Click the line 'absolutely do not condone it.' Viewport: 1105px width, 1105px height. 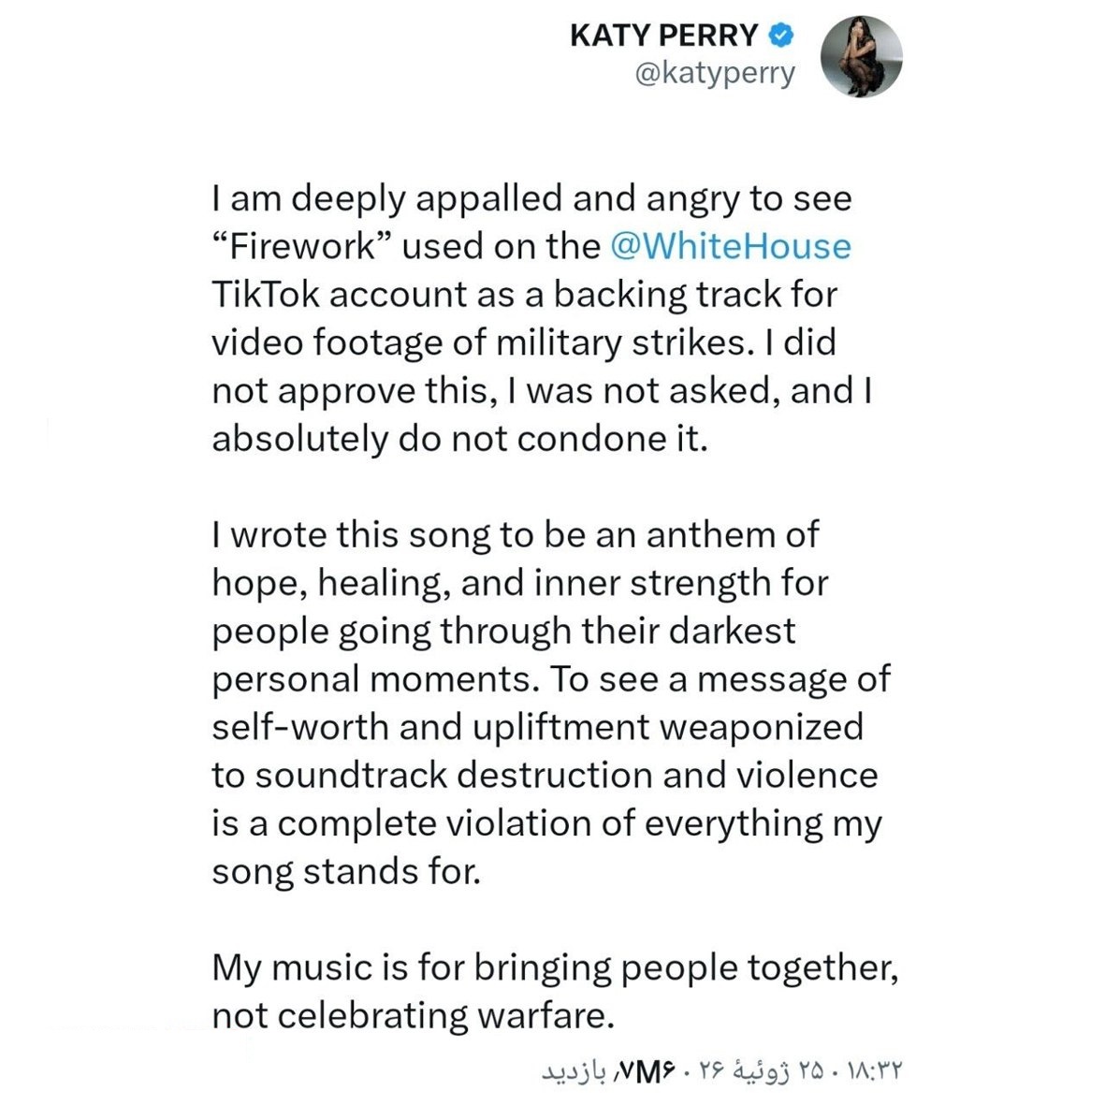pos(459,438)
